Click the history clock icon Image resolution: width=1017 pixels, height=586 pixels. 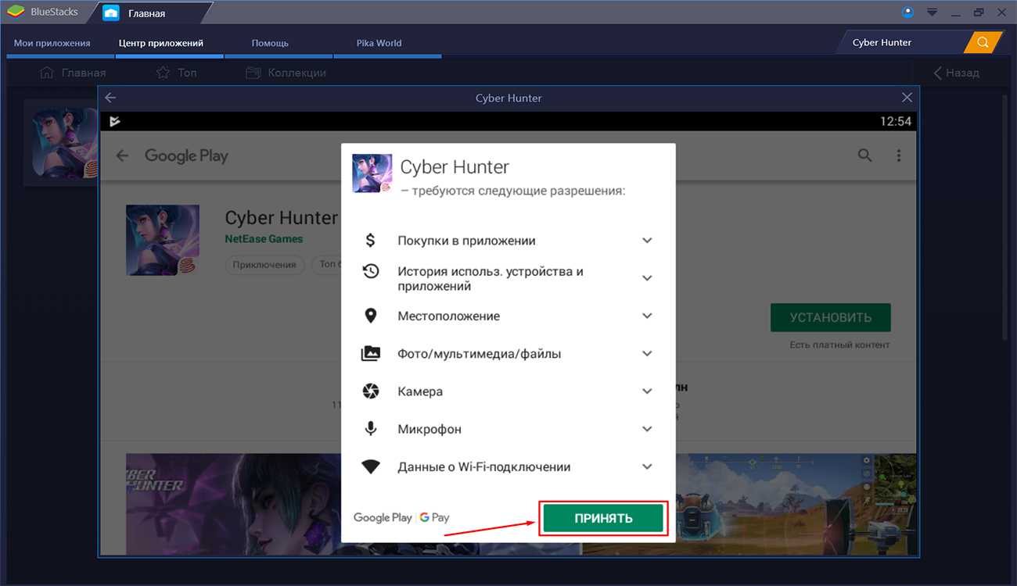click(371, 271)
